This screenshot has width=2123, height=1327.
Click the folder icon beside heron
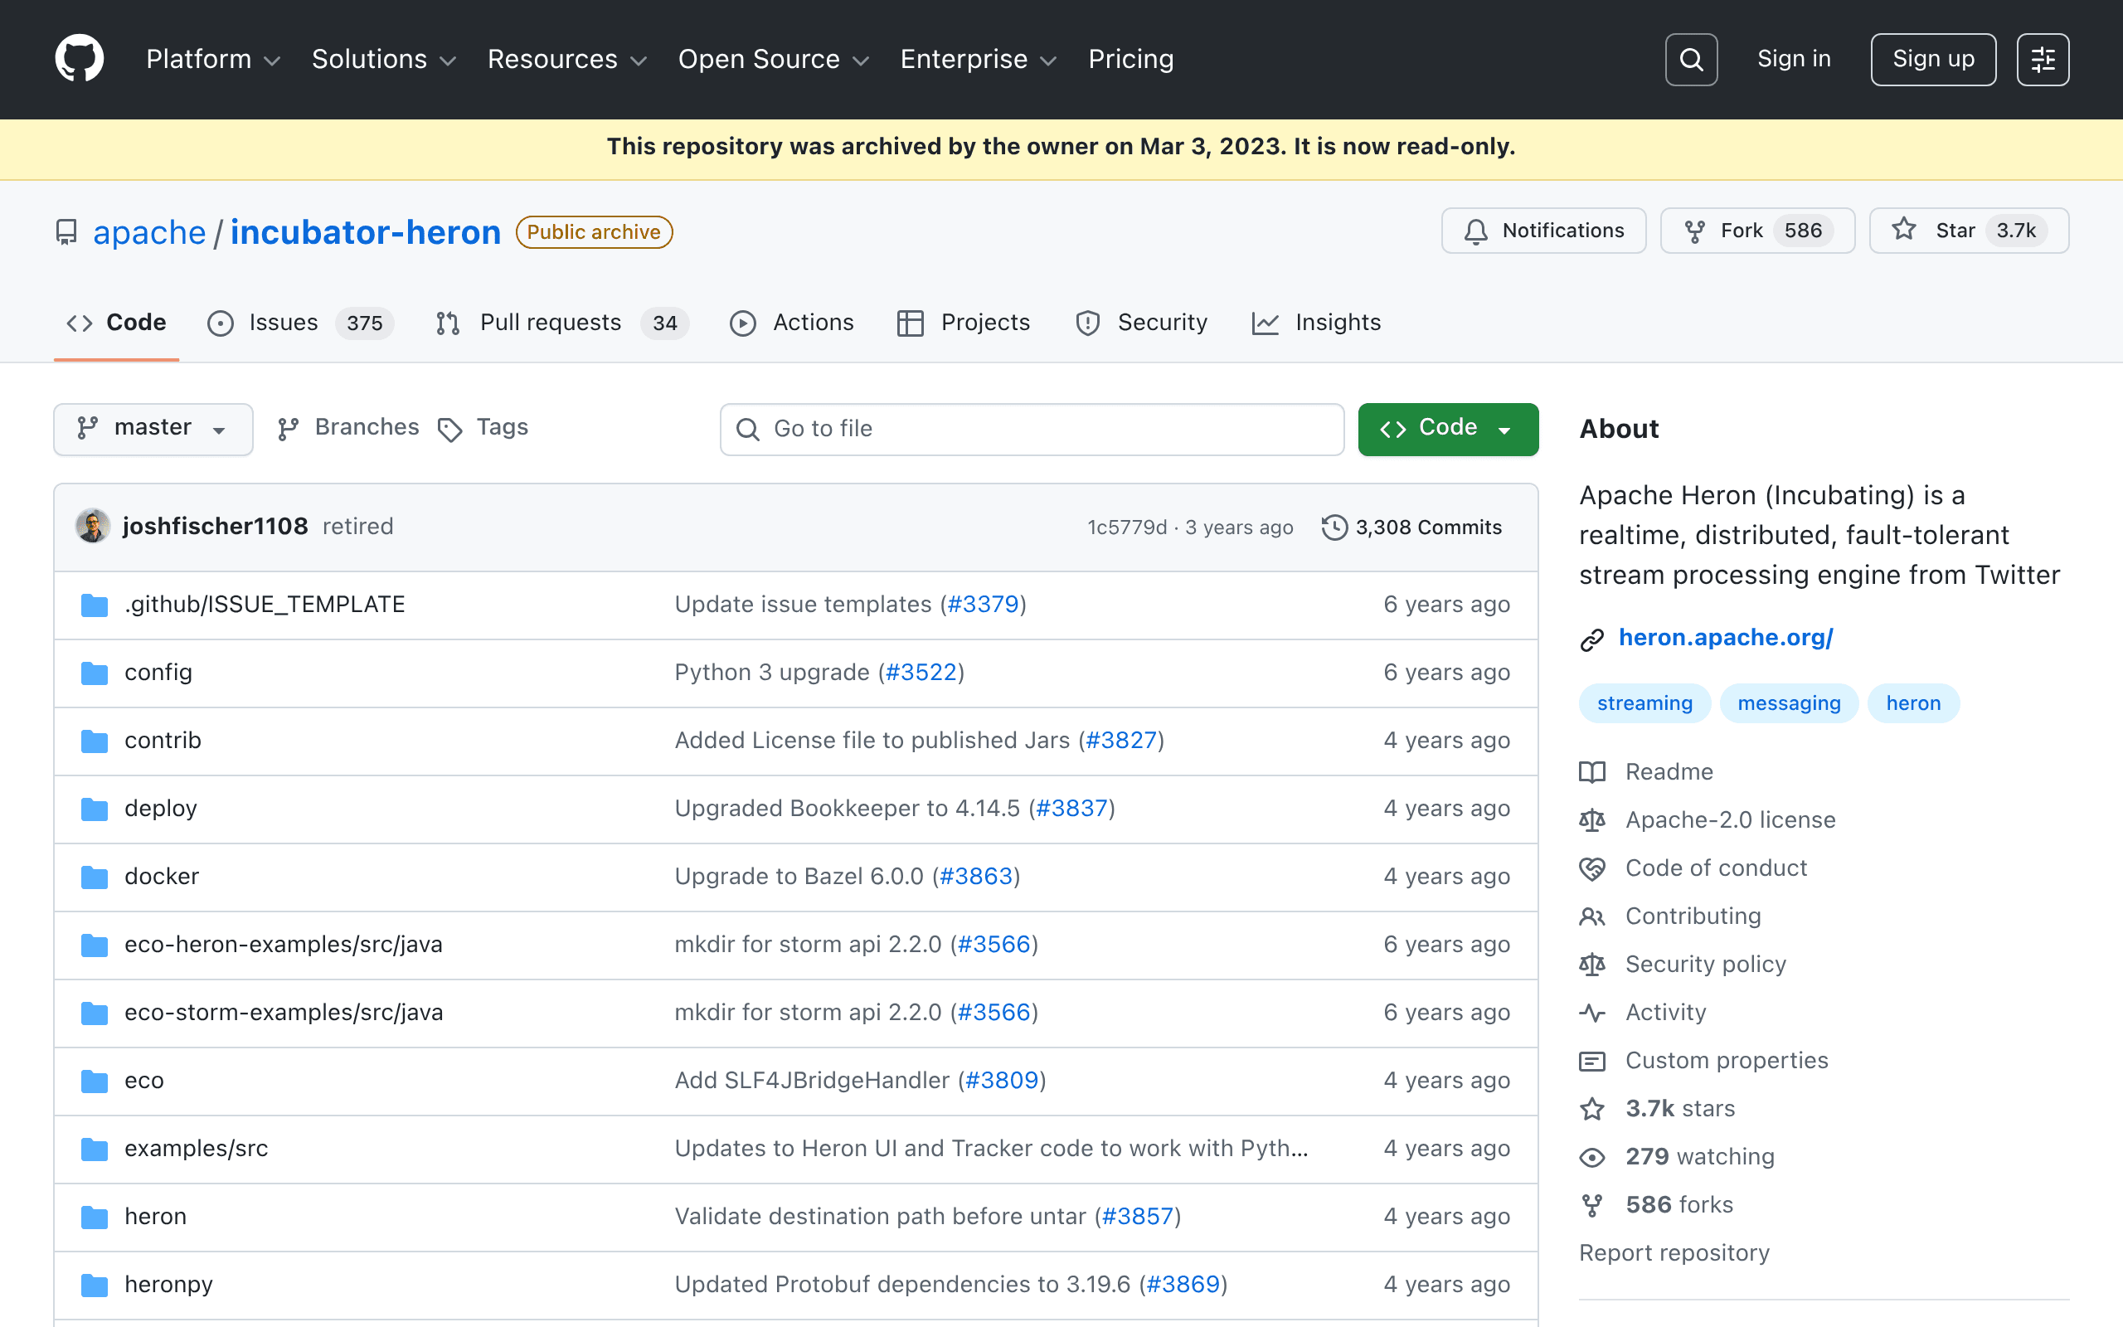click(x=94, y=1217)
